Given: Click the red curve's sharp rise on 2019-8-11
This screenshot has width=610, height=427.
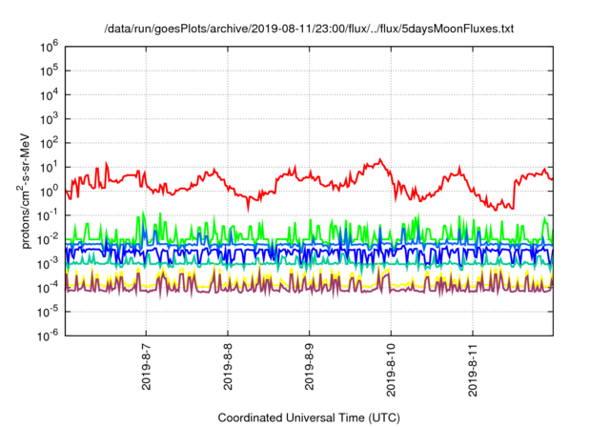Looking at the screenshot, I should [515, 194].
